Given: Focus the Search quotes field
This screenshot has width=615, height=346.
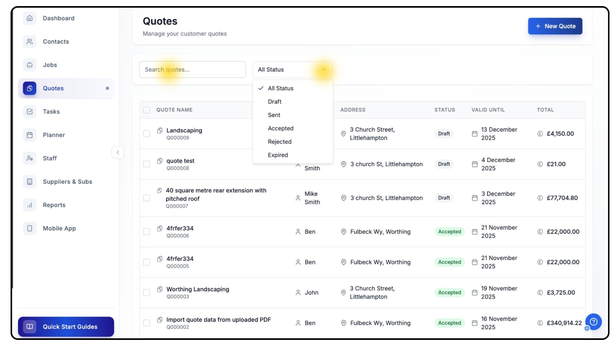Looking at the screenshot, I should tap(193, 70).
